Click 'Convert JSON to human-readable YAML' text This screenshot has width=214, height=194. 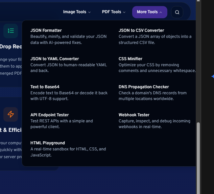coord(69,68)
